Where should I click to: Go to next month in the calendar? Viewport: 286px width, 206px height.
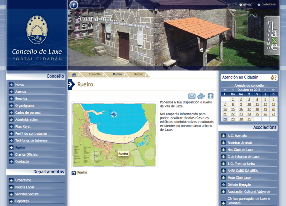[265, 90]
